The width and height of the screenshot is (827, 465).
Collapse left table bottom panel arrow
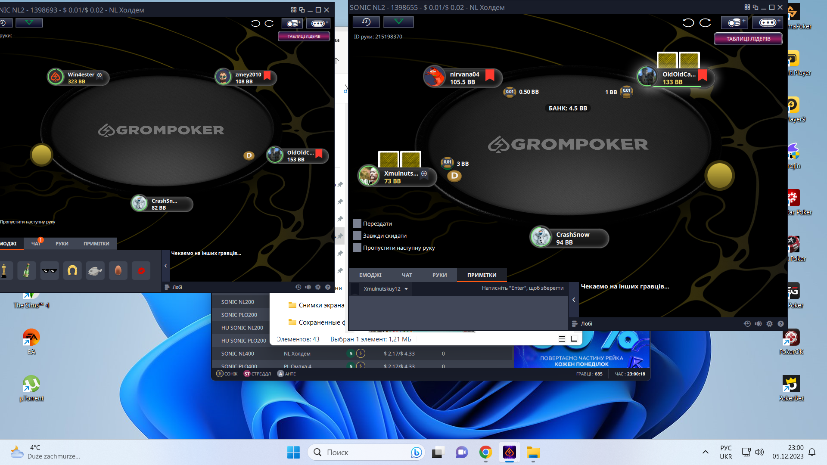tap(165, 266)
